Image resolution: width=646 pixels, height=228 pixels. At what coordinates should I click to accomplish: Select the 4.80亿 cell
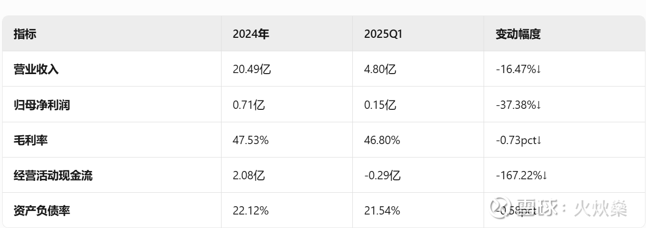click(380, 69)
